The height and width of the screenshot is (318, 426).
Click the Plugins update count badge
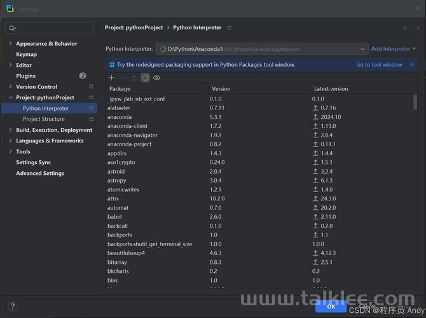pyautogui.click(x=83, y=76)
